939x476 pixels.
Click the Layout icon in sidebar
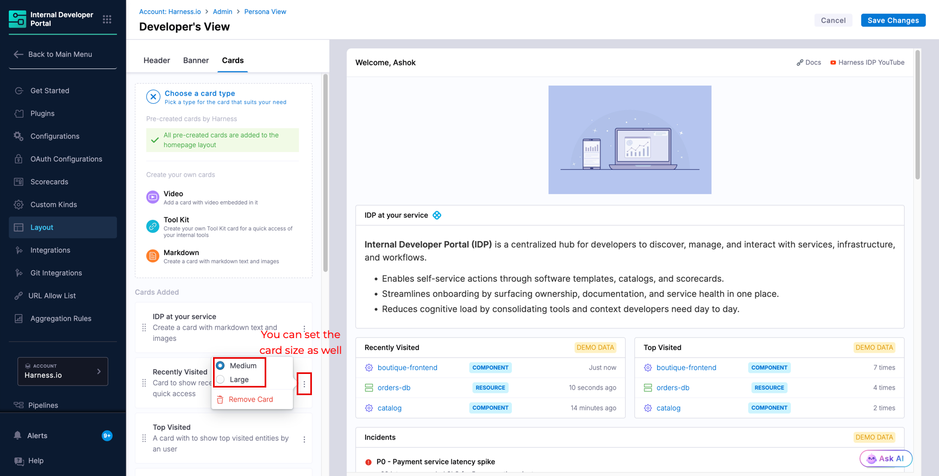click(x=19, y=227)
